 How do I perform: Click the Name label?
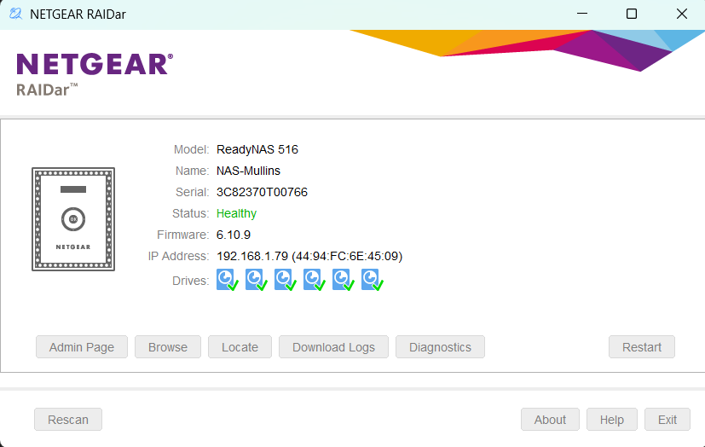pyautogui.click(x=192, y=171)
